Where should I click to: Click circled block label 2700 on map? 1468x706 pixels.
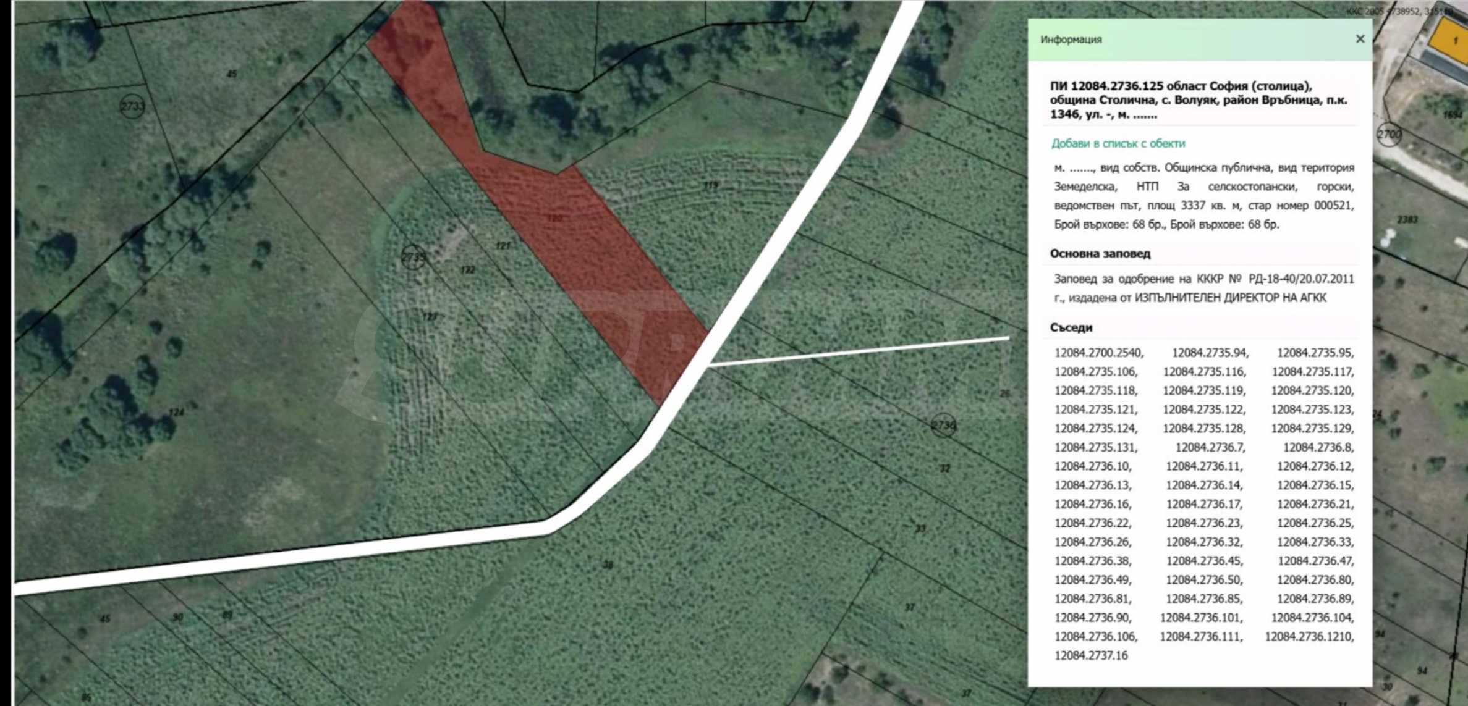(1389, 134)
